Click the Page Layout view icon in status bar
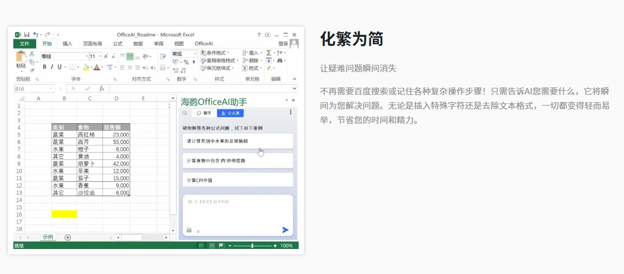Screen dimensions: 624x274 tap(212, 246)
